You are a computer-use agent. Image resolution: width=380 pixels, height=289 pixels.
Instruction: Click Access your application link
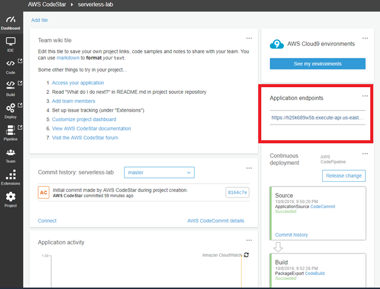(x=78, y=83)
